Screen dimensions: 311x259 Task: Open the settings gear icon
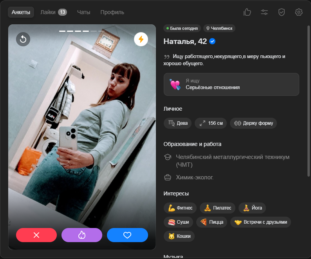[299, 12]
